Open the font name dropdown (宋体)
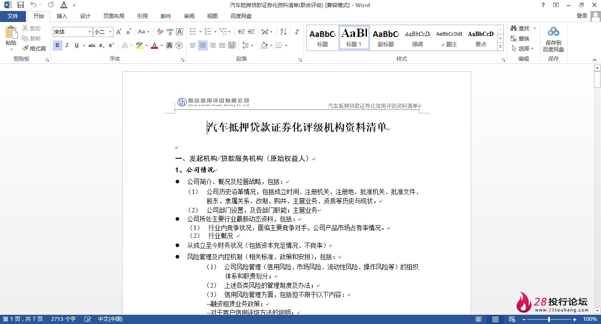The image size is (601, 324). tap(90, 32)
